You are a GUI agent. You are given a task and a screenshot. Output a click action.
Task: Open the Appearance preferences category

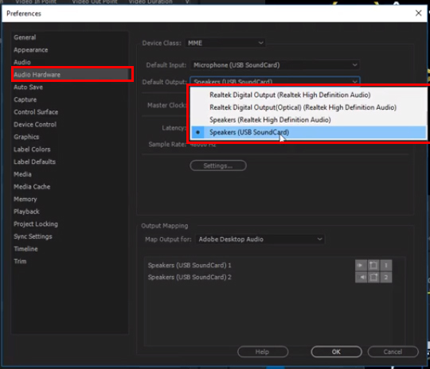click(x=31, y=50)
